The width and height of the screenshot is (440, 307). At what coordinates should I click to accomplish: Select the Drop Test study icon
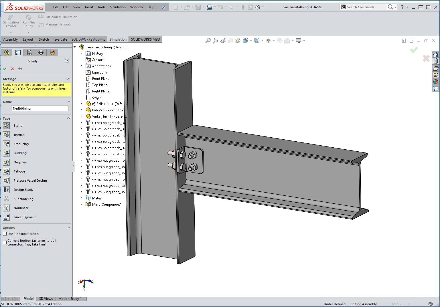tap(6, 162)
